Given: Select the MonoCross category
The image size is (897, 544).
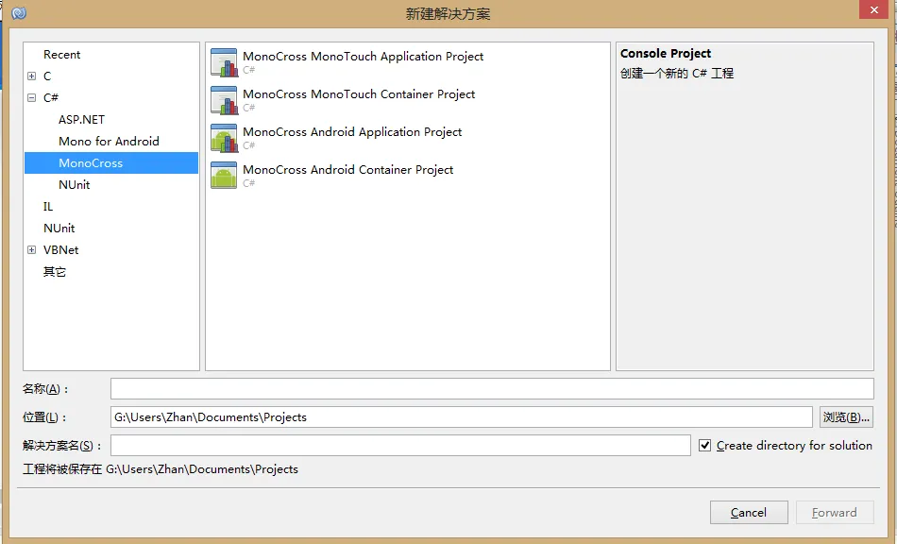Looking at the screenshot, I should point(111,163).
